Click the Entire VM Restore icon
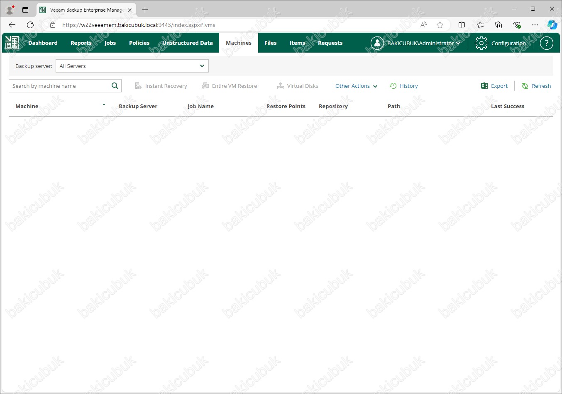The height and width of the screenshot is (394, 562). [x=205, y=86]
